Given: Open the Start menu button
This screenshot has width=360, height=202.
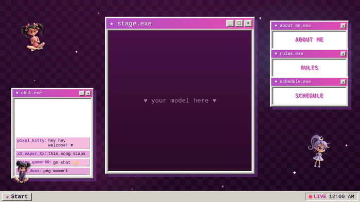Looking at the screenshot, I should pyautogui.click(x=17, y=196).
